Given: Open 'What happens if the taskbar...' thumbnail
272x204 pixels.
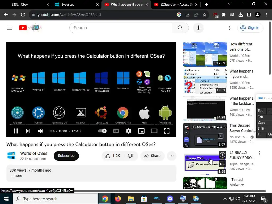Looking at the screenshot, I should (205, 108).
